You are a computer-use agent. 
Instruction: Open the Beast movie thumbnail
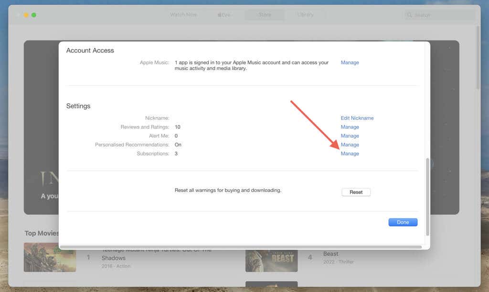tap(271, 260)
